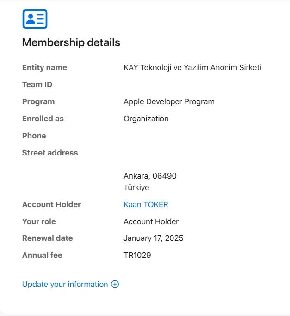Click the Türkiye country text
Screen dimensions: 290x316
pos(136,187)
